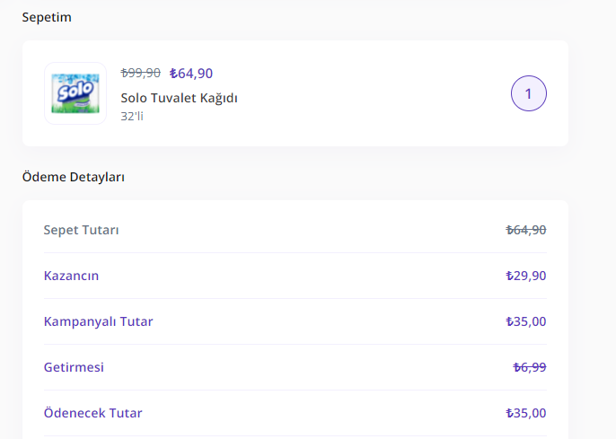Select the Sepet Tutarı row label
Viewport: 616px width, 439px height.
pyautogui.click(x=82, y=230)
